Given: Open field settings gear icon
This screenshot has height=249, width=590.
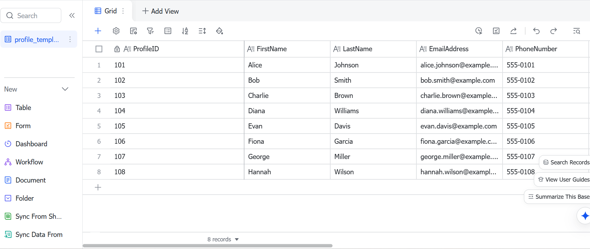Looking at the screenshot, I should pos(116,31).
